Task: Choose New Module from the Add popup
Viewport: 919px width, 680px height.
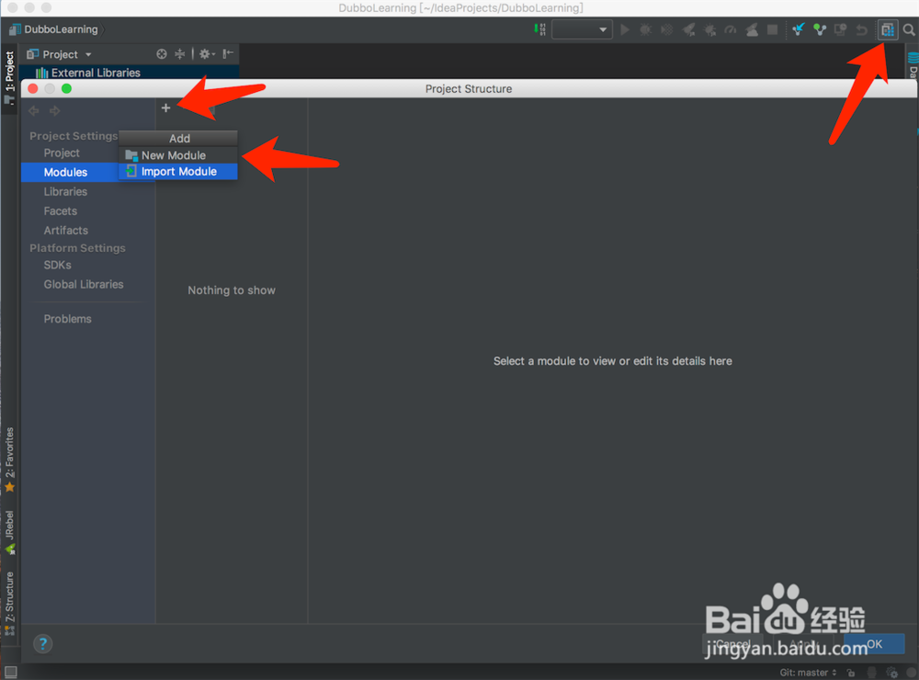Action: (178, 155)
